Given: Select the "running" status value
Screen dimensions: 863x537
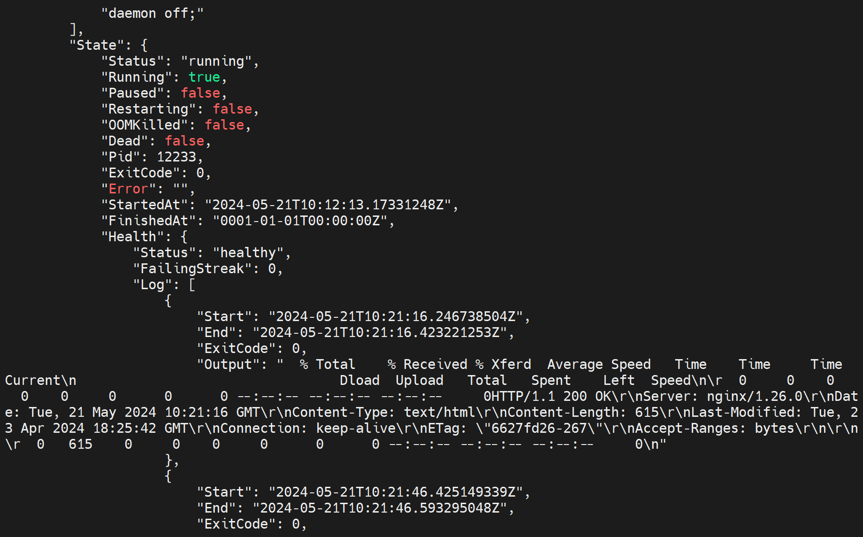Looking at the screenshot, I should click(216, 61).
